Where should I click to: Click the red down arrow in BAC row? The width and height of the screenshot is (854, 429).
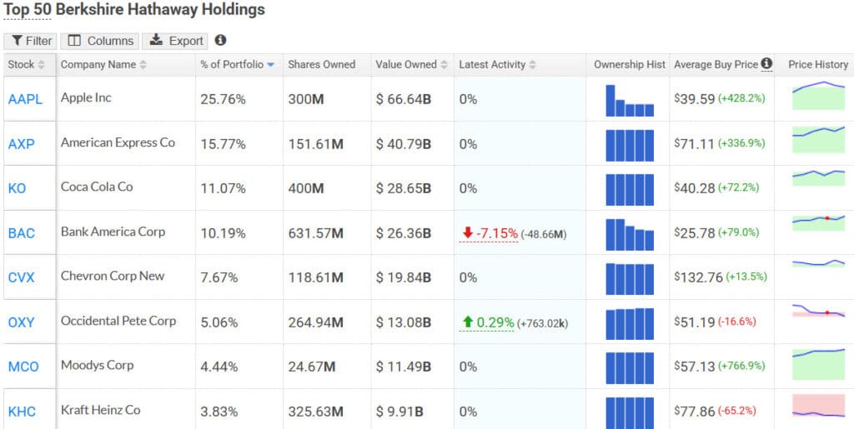tap(467, 232)
